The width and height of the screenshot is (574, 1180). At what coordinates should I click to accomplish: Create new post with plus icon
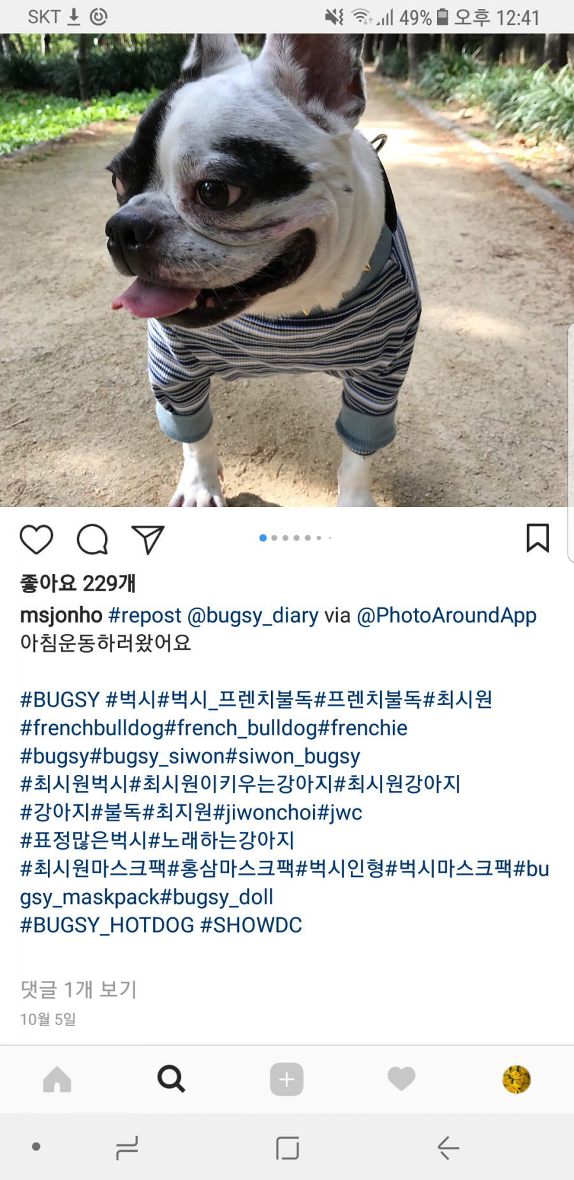tap(287, 1079)
